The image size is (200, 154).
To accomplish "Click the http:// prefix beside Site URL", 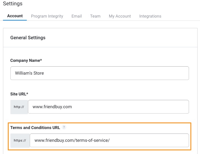I will (19, 107).
